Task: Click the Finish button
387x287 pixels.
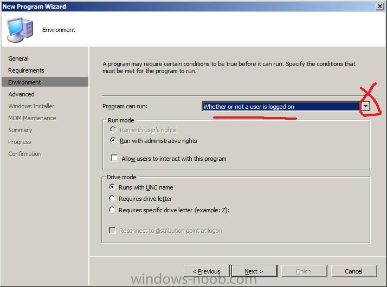Action: pyautogui.click(x=304, y=271)
